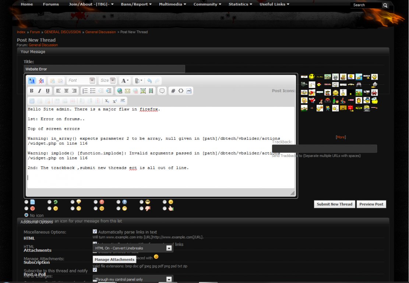This screenshot has height=283, width=409.
Task: Toggle bold formatting in the editor
Action: pyautogui.click(x=32, y=91)
